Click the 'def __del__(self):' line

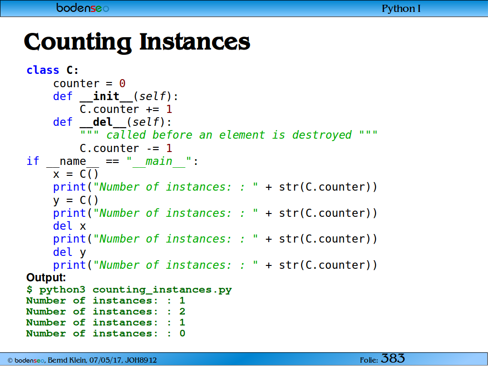point(112,122)
